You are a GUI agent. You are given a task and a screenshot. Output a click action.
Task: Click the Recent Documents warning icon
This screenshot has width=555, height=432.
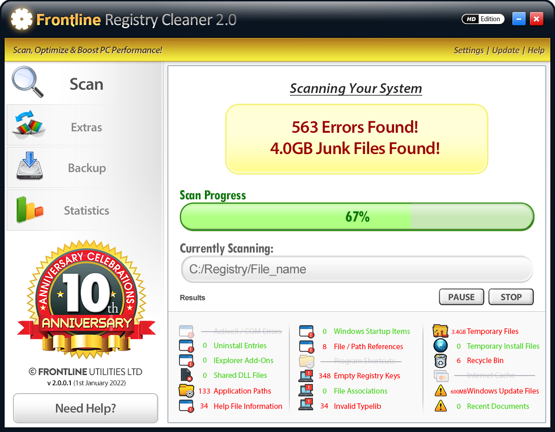(441, 406)
